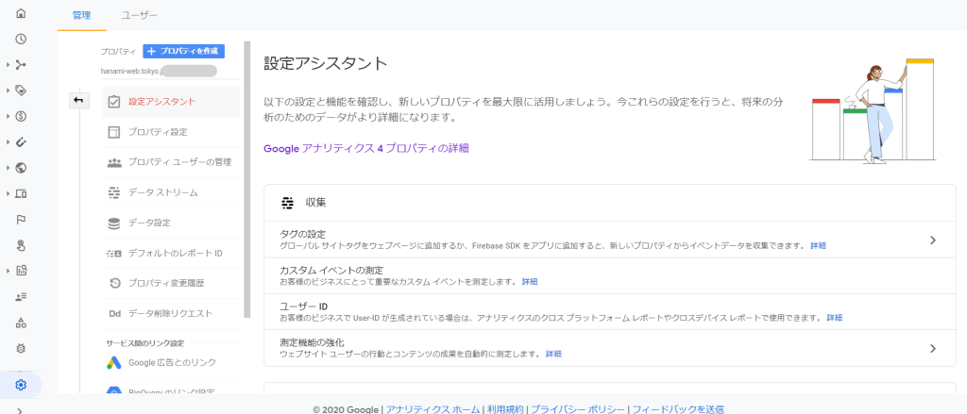The height and width of the screenshot is (414, 967).
Task: Open the タグの設定 row chevron
Action: (932, 240)
